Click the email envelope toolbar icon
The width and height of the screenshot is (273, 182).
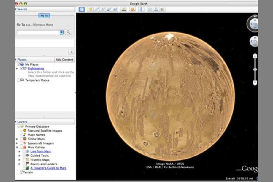[x=150, y=10]
